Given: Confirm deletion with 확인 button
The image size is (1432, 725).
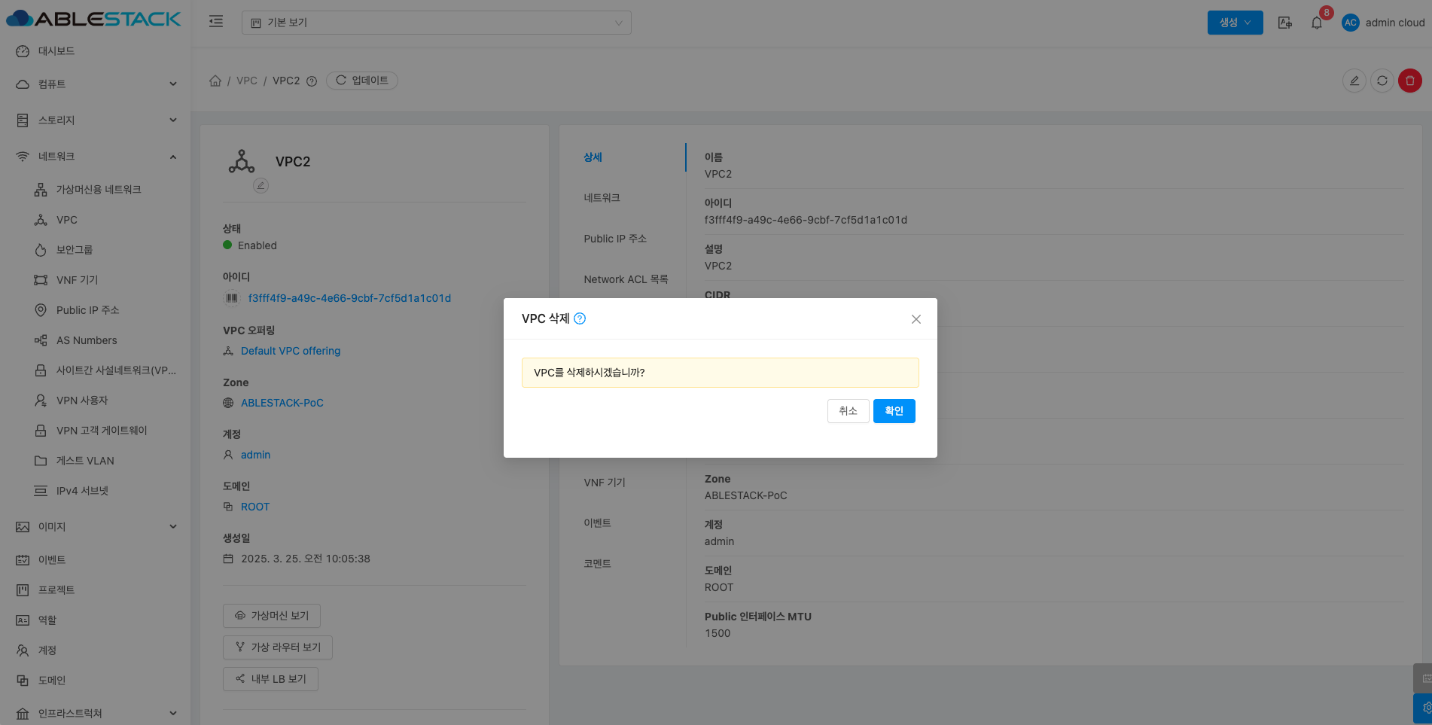Looking at the screenshot, I should (894, 411).
